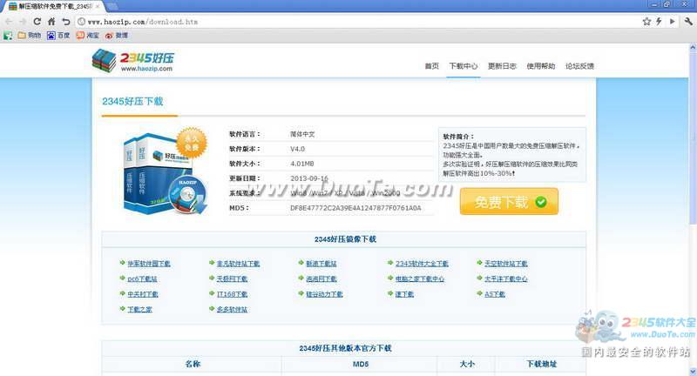This screenshot has height=376, width=697.
Task: Click the orange 免费下载 button
Action: coord(509,202)
